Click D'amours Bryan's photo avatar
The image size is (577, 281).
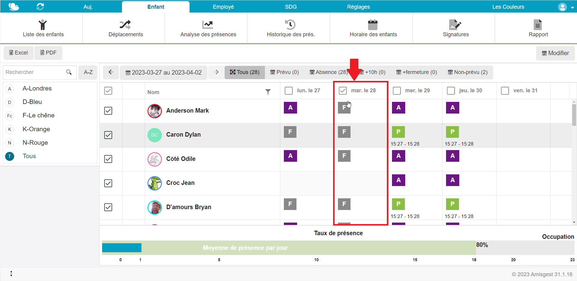tap(155, 208)
